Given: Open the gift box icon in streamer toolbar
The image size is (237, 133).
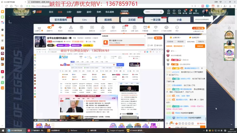Looking at the screenshot, I should (x=81, y=27).
